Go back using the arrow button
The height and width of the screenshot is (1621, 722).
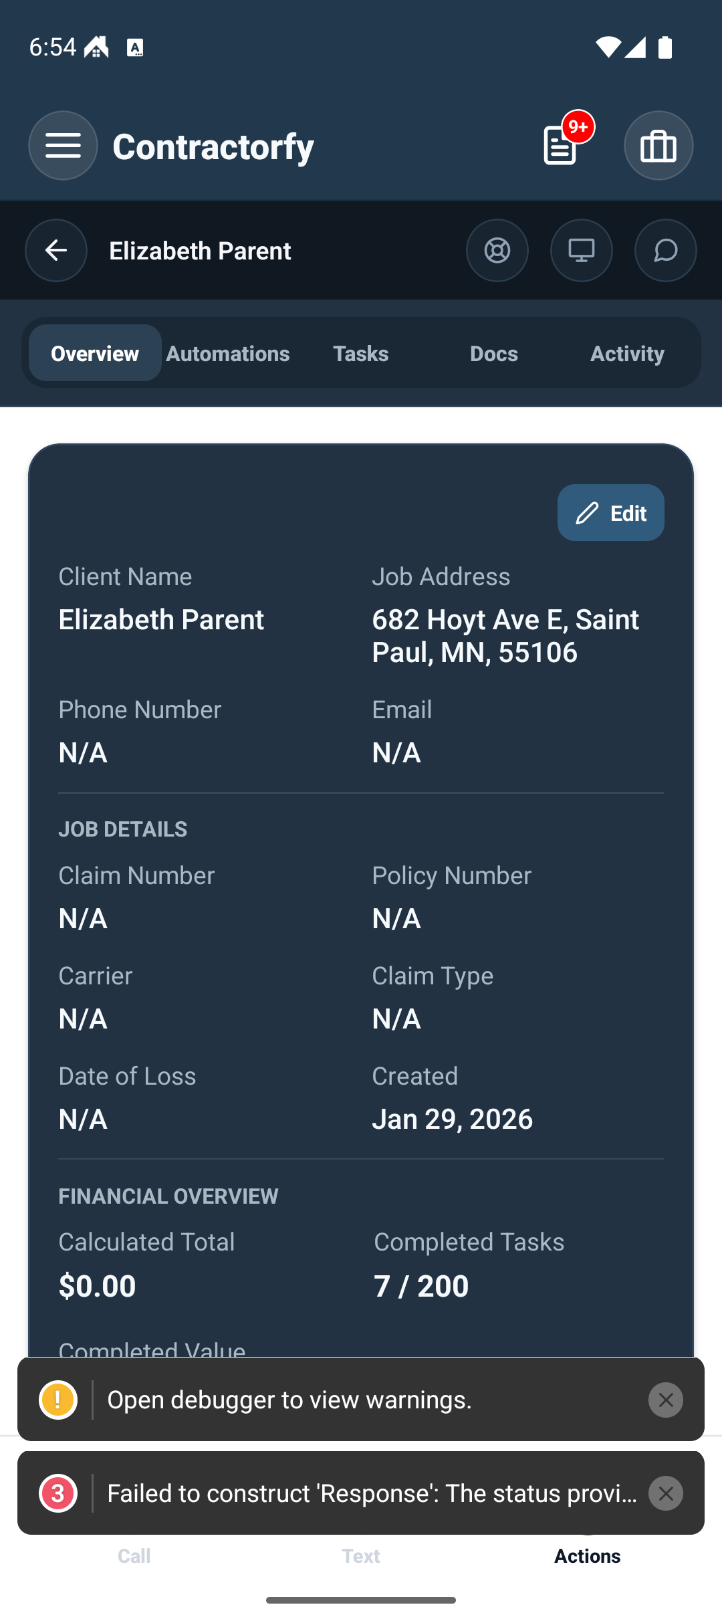[x=56, y=251]
